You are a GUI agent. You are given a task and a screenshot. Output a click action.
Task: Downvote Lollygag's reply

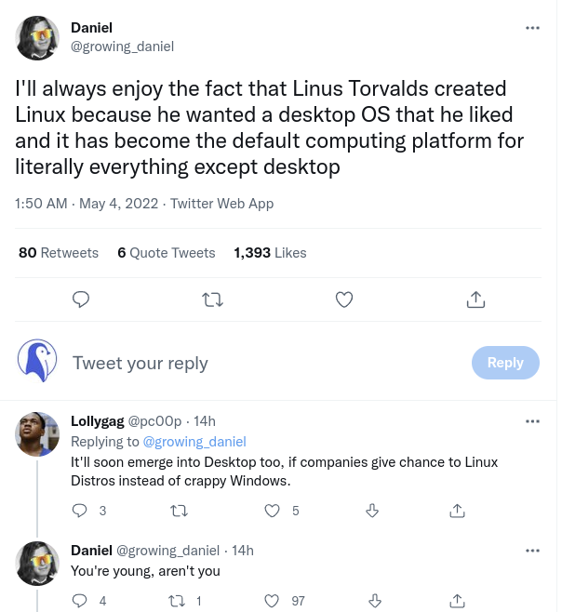pyautogui.click(x=372, y=510)
